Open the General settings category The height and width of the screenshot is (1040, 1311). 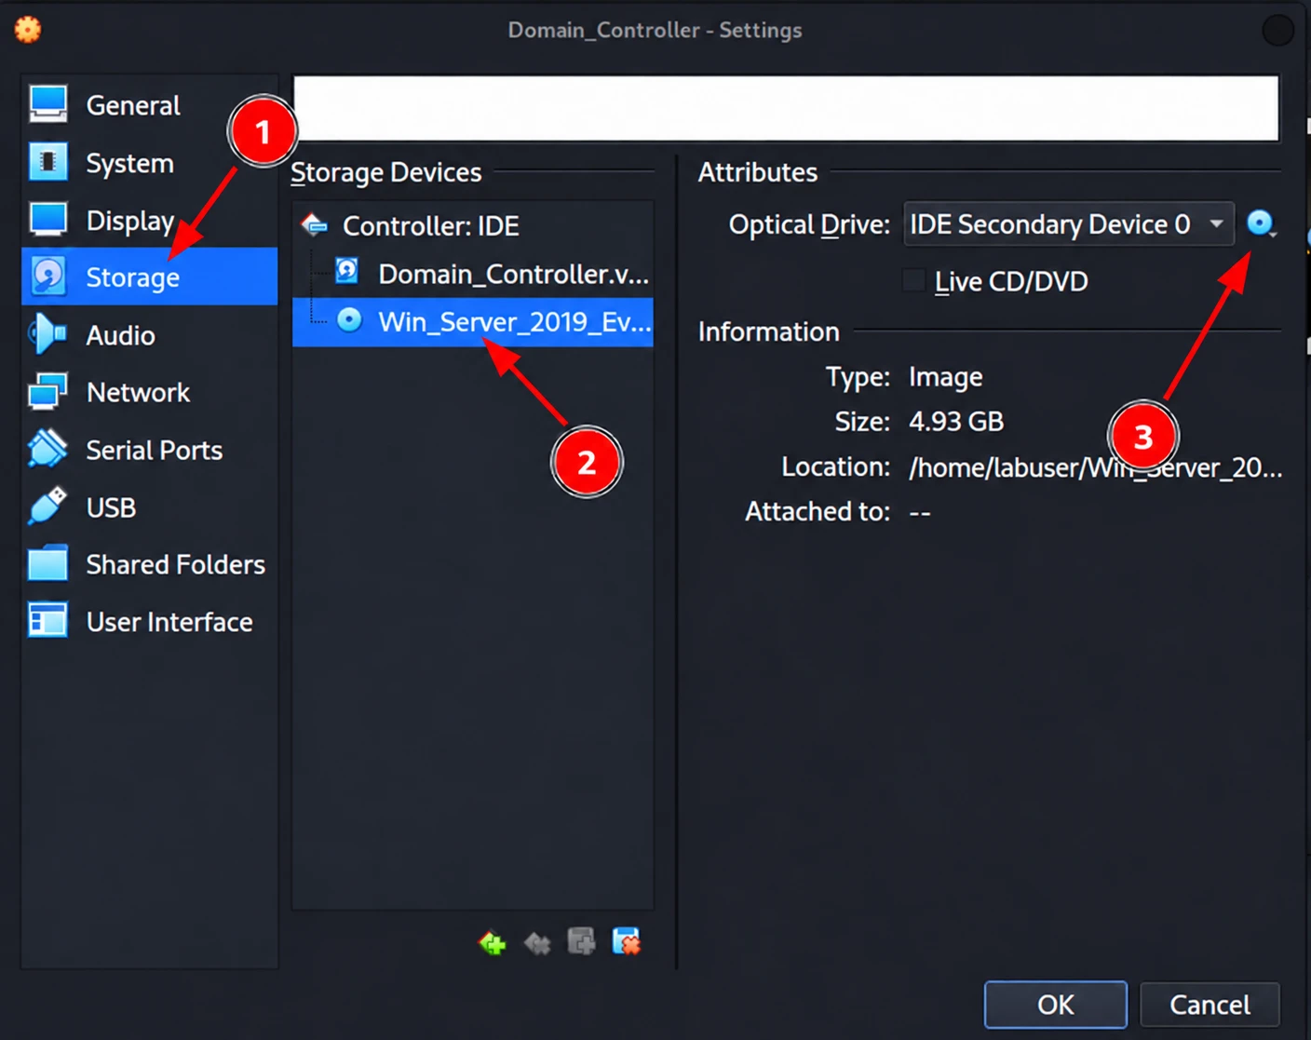[x=149, y=105]
